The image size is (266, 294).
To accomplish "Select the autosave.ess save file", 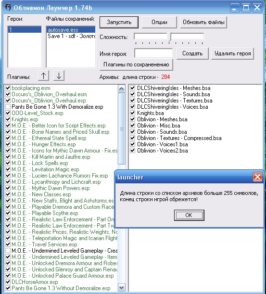I will coord(71,30).
